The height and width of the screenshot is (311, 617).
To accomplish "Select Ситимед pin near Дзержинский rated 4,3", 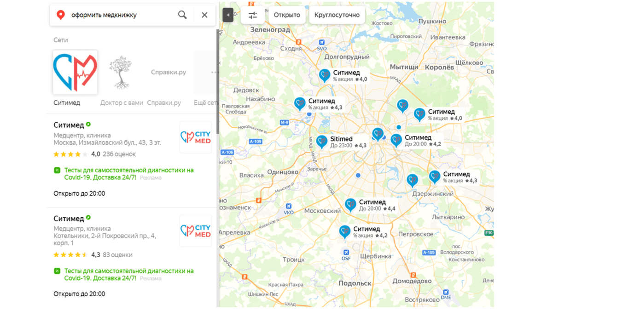I will tap(434, 176).
